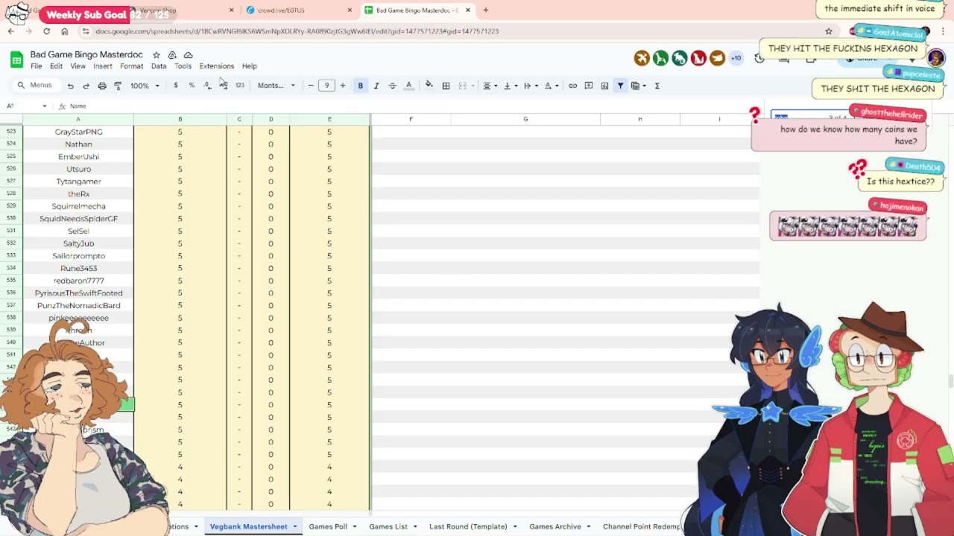Open the vertical align dropdown
This screenshot has height=536, width=954.
point(510,86)
